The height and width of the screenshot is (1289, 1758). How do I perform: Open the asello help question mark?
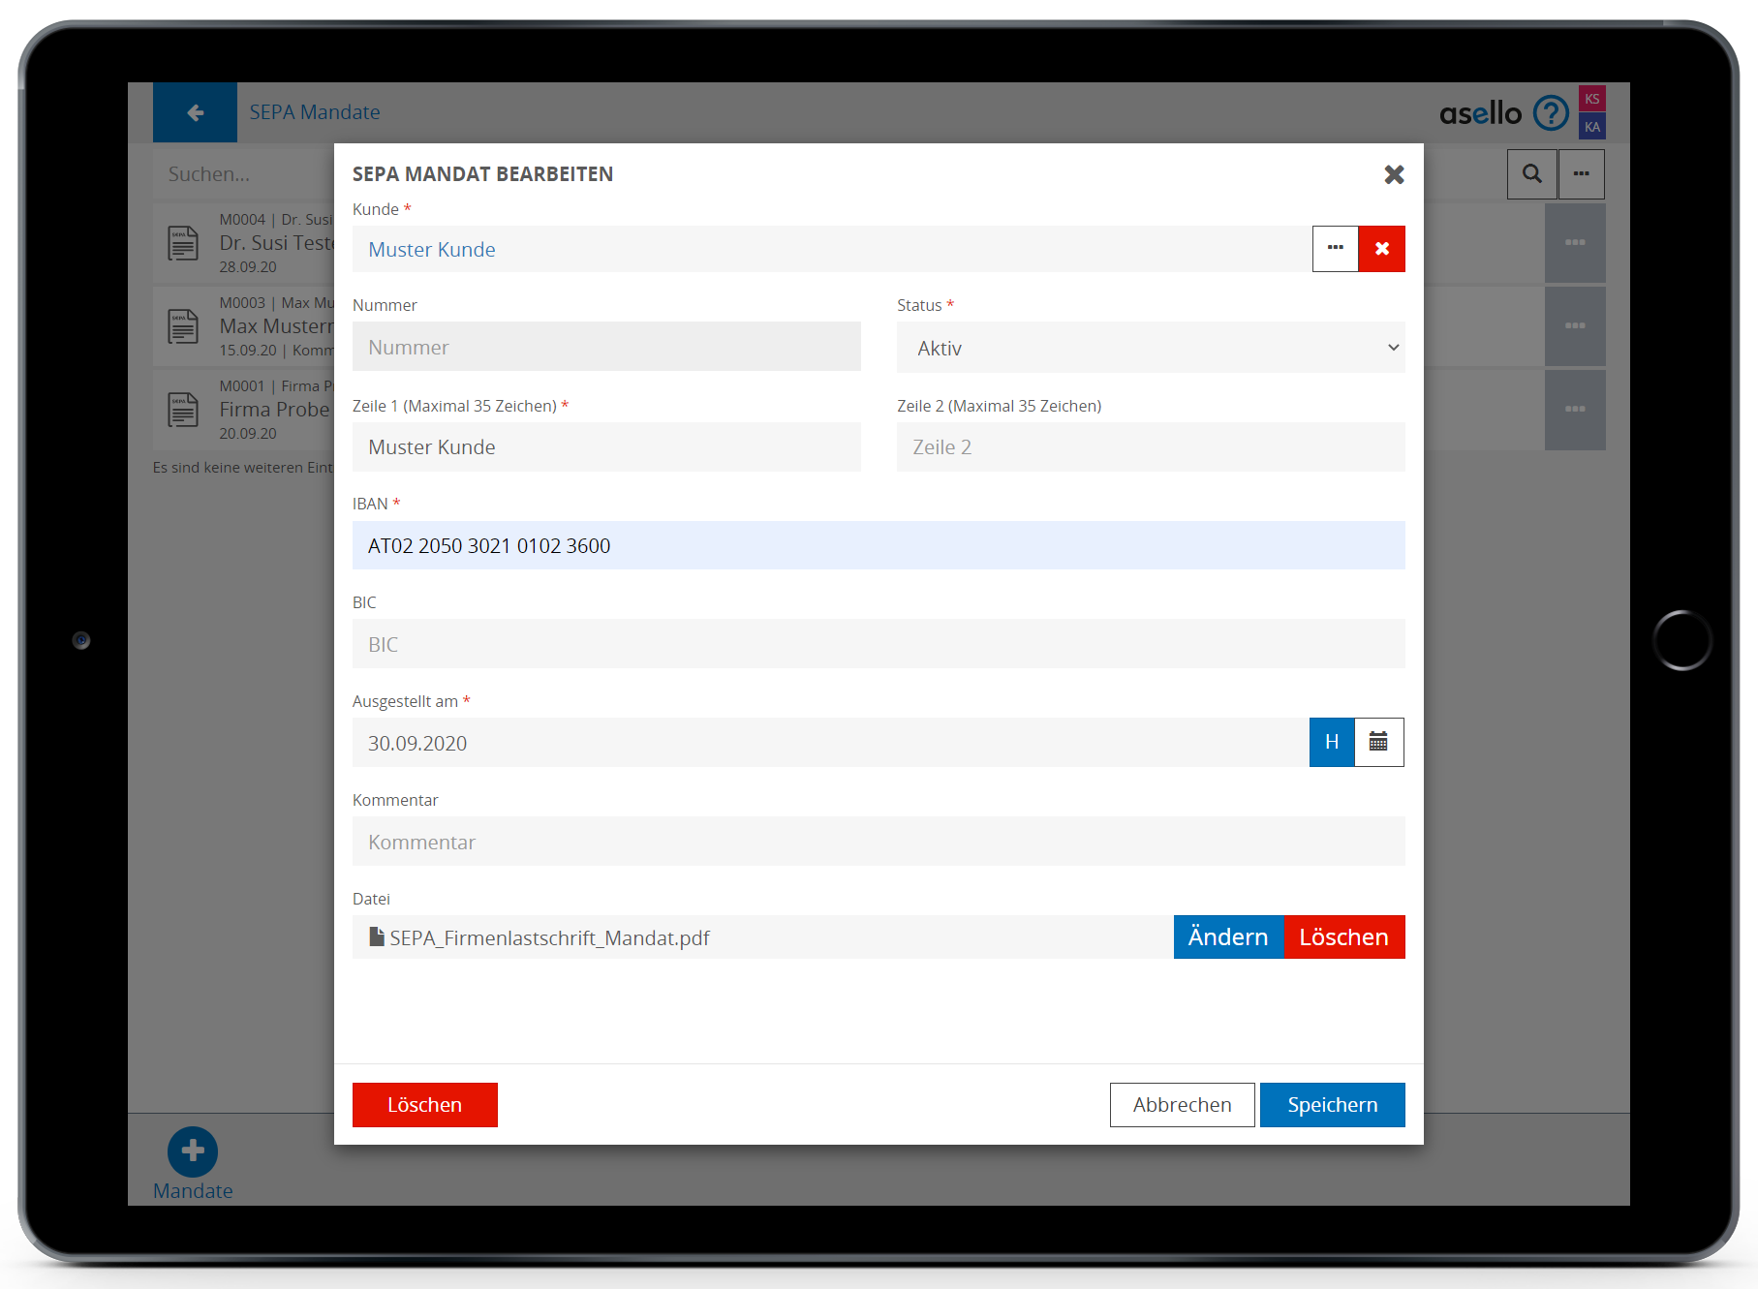[1550, 113]
